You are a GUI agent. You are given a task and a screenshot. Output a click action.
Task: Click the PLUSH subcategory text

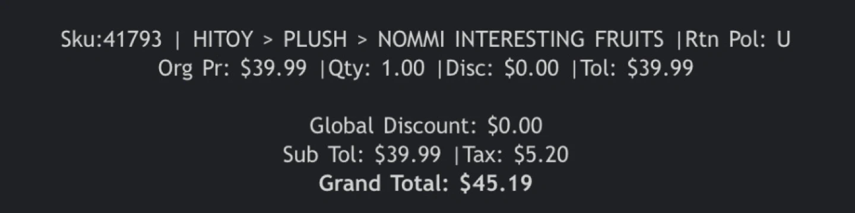[x=315, y=40]
